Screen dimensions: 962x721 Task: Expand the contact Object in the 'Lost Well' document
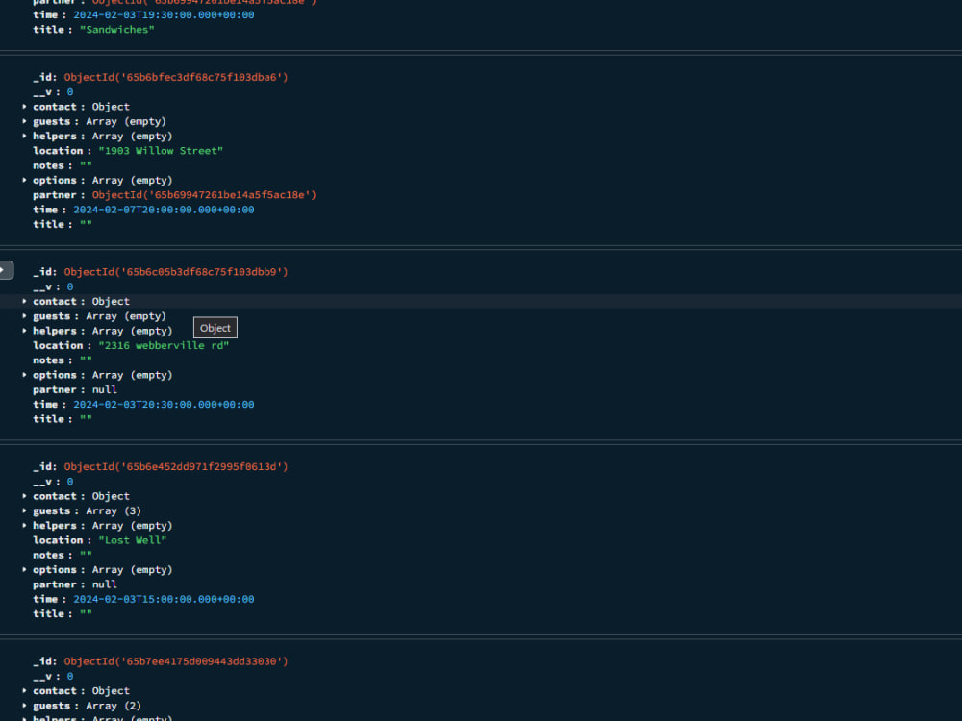pyautogui.click(x=24, y=496)
